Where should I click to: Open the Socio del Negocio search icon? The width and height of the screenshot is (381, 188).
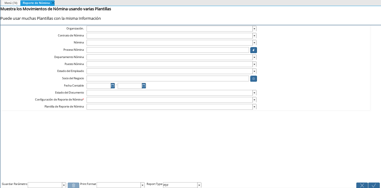[254, 79]
